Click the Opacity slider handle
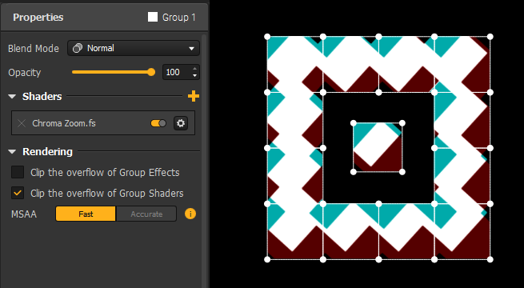Image resolution: width=524 pixels, height=288 pixels. (151, 72)
